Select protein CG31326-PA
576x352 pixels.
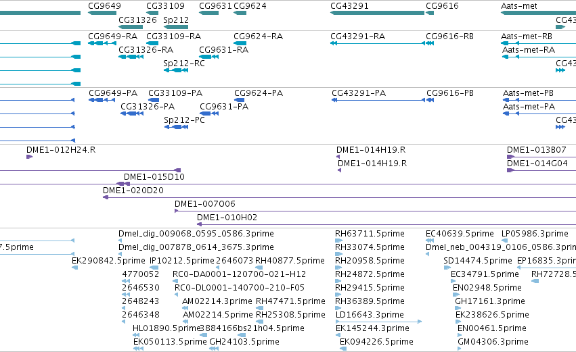click(148, 107)
